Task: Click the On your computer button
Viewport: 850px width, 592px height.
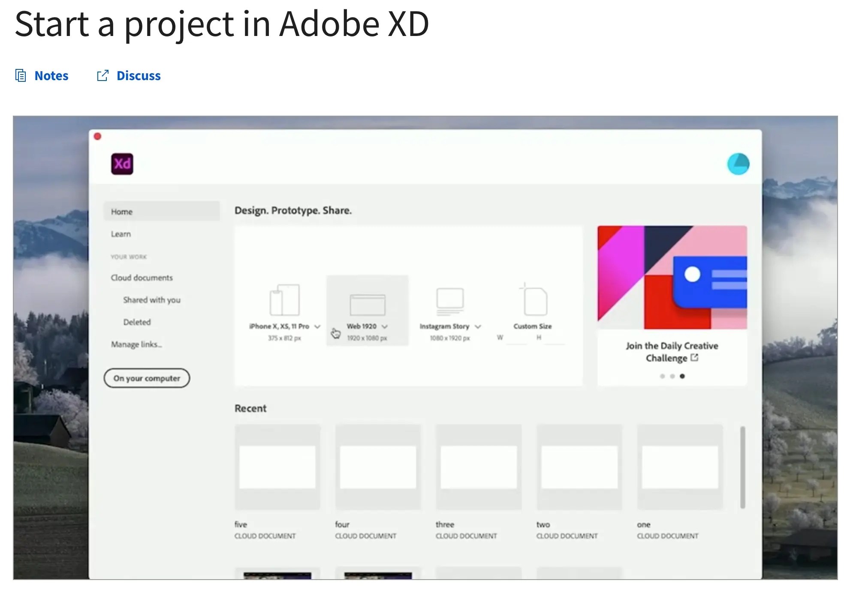Action: (x=147, y=378)
